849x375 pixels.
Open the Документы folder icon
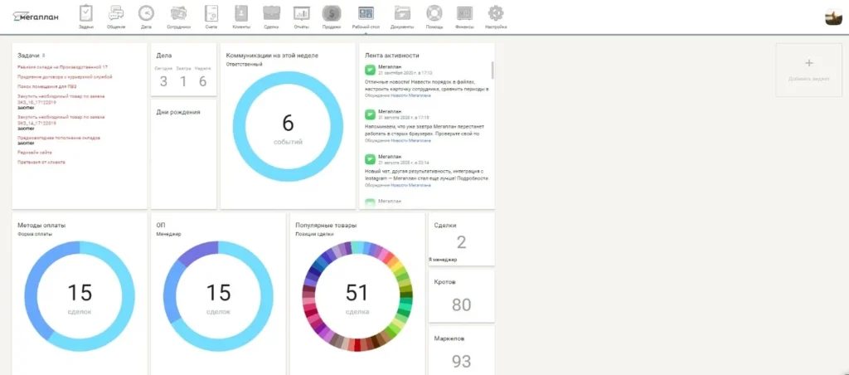coord(402,13)
